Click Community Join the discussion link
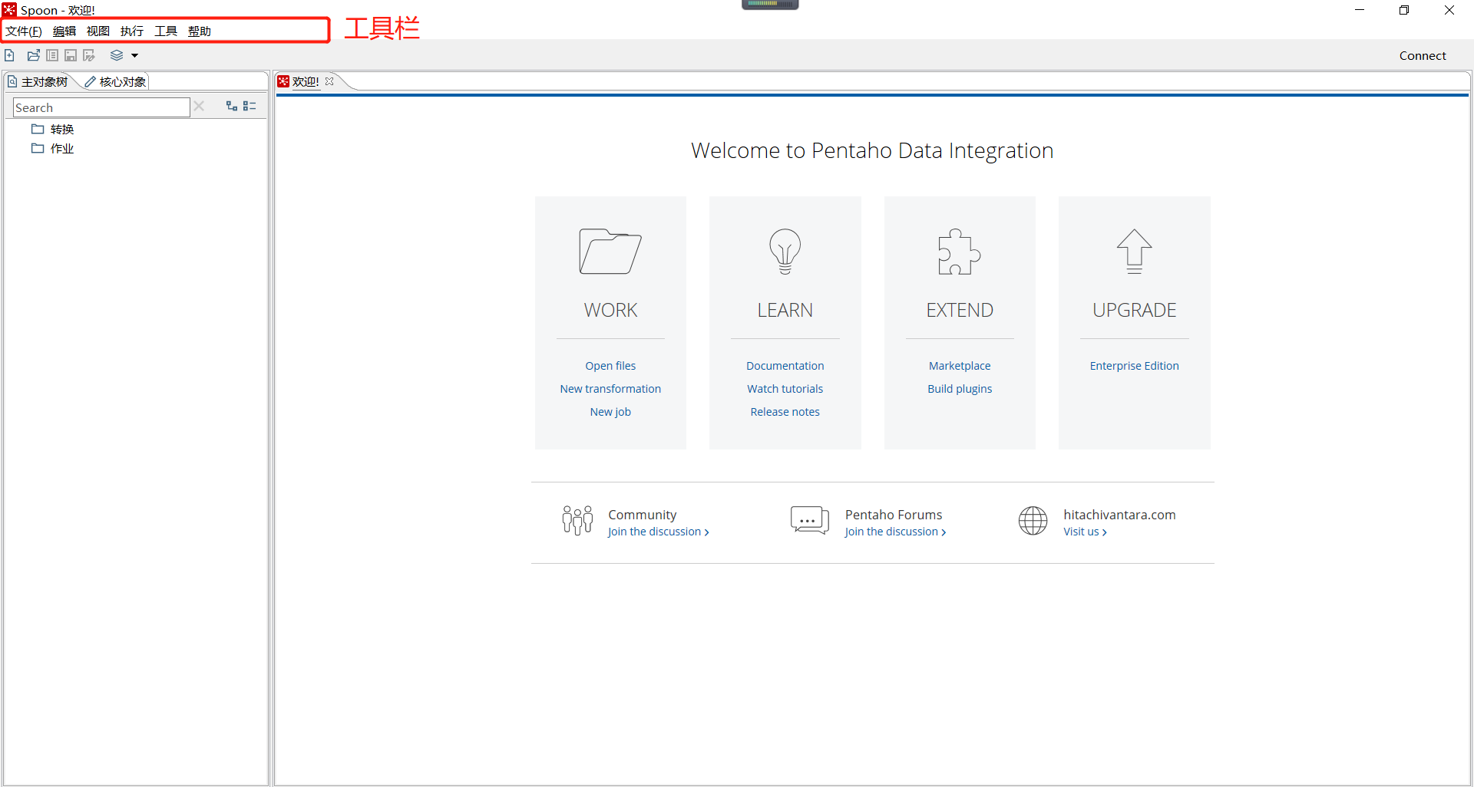 click(658, 532)
